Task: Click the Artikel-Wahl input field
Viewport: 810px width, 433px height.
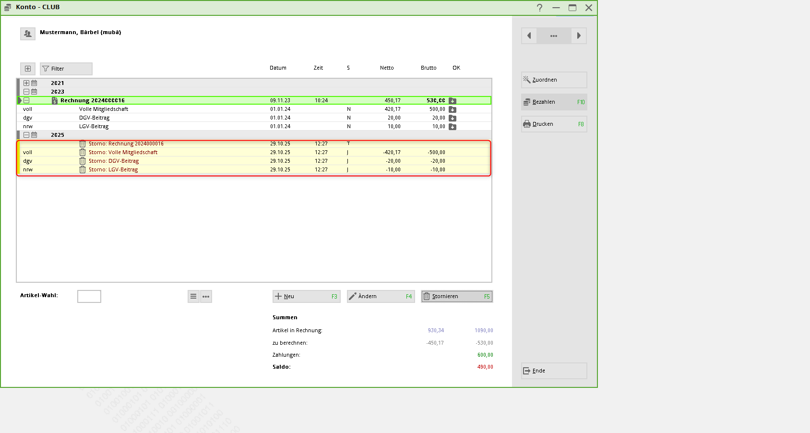Action: pyautogui.click(x=89, y=296)
